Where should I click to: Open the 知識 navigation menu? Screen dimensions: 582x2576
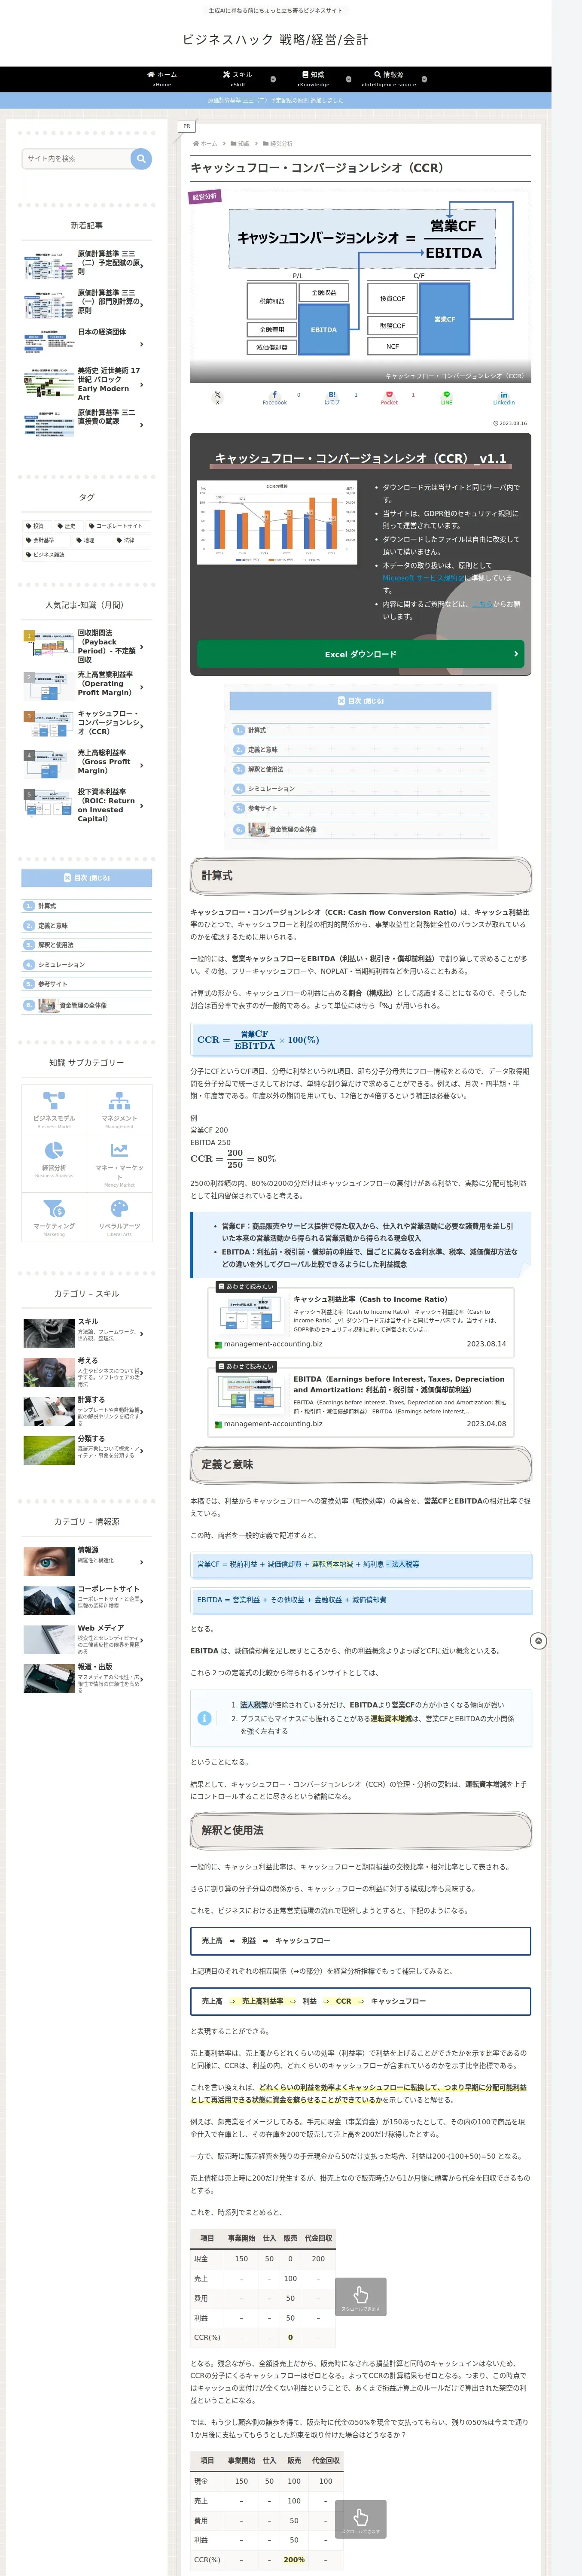313,78
